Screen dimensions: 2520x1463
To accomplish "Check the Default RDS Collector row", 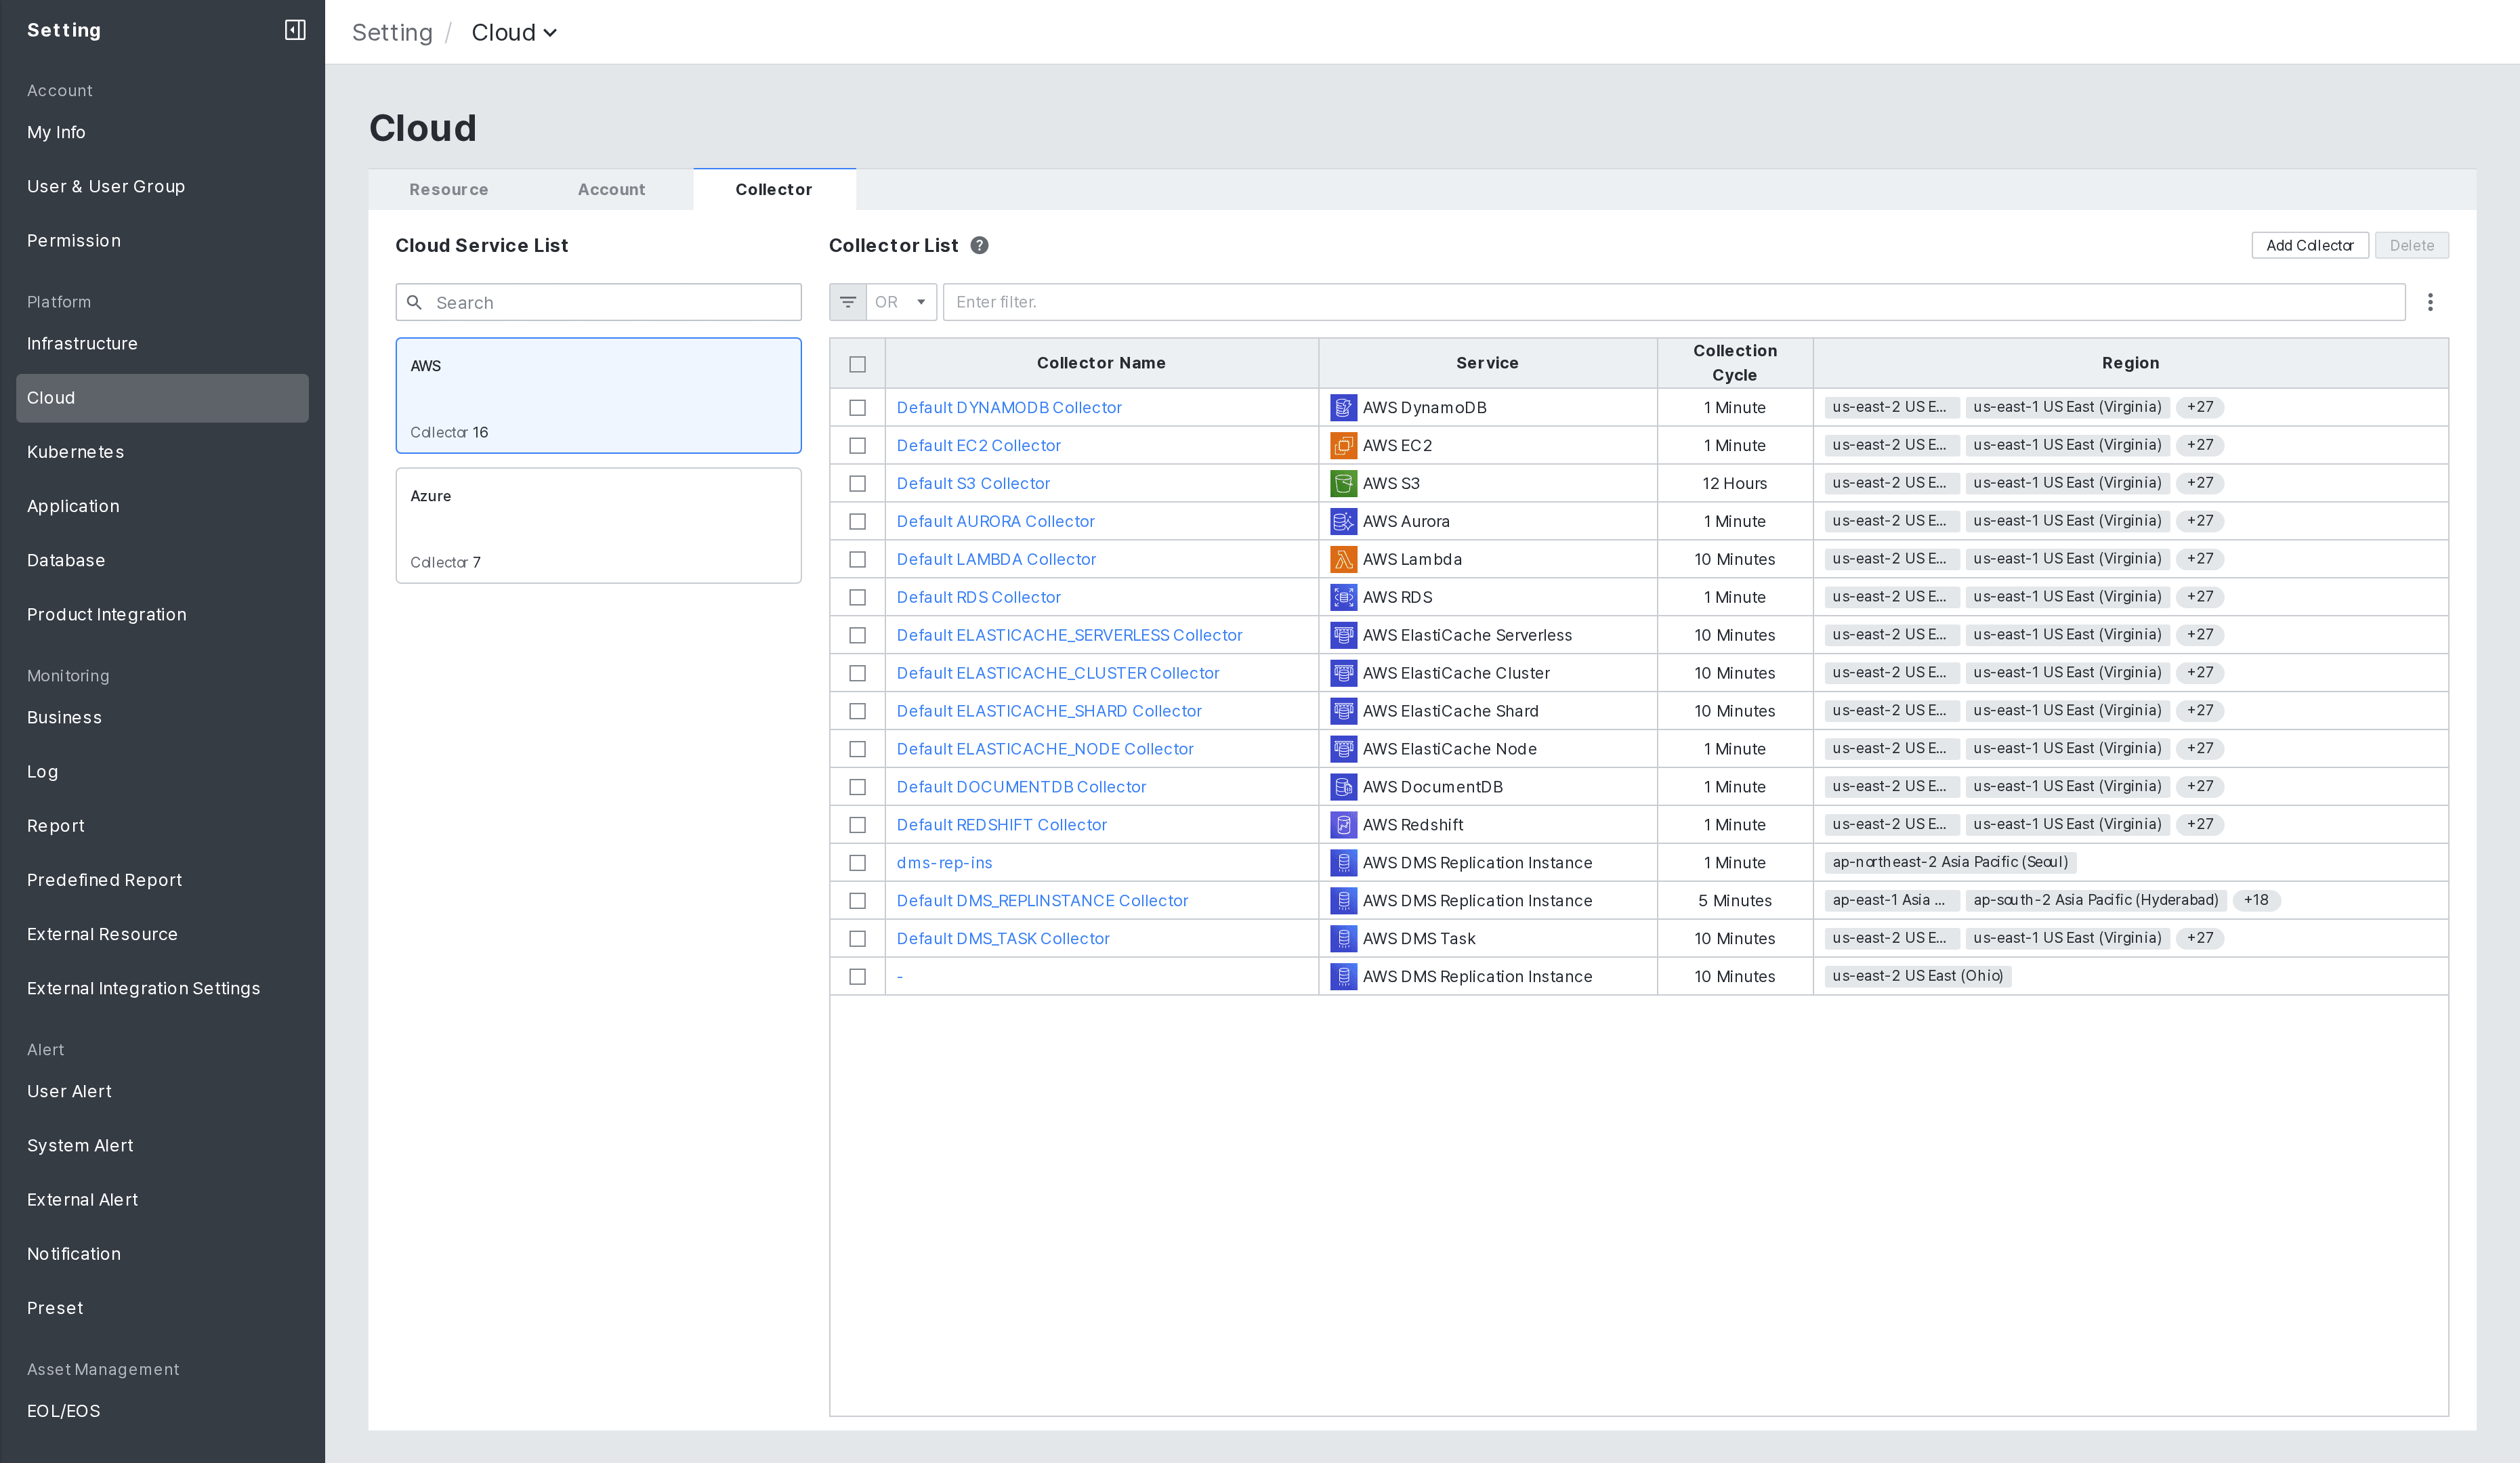I will click(857, 597).
